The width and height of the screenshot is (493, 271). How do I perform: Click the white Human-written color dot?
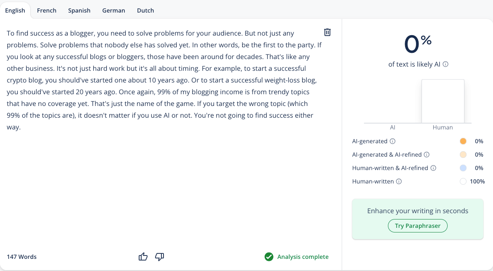pos(463,181)
